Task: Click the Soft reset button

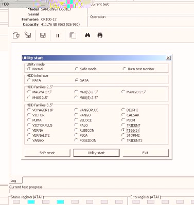Action: click(47, 153)
